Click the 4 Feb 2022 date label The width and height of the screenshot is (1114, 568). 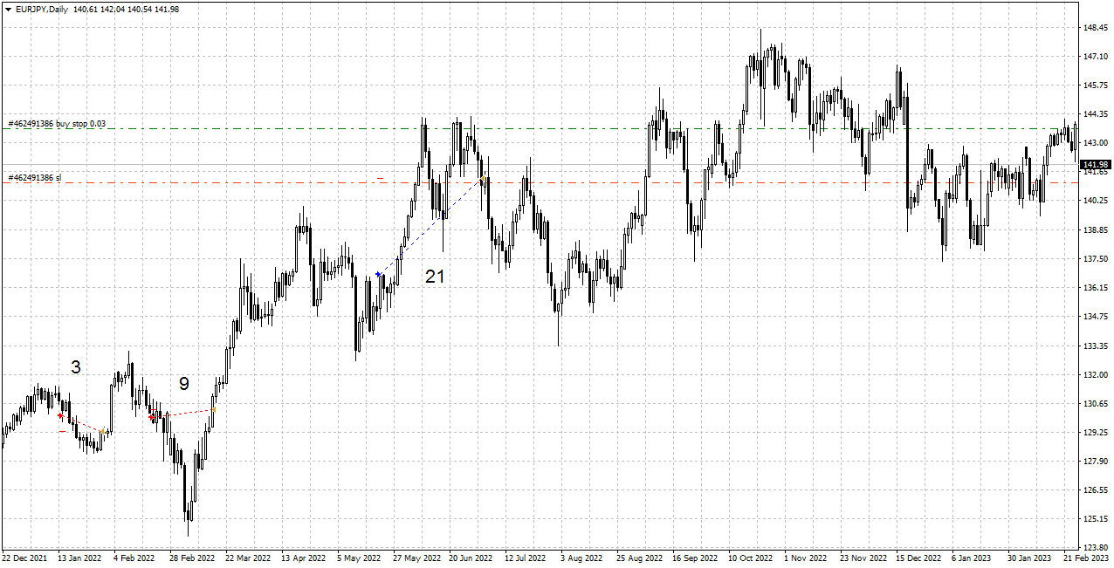click(x=134, y=558)
